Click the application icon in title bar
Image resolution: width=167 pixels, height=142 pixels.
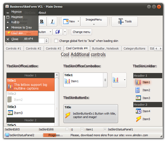pos(7,6)
